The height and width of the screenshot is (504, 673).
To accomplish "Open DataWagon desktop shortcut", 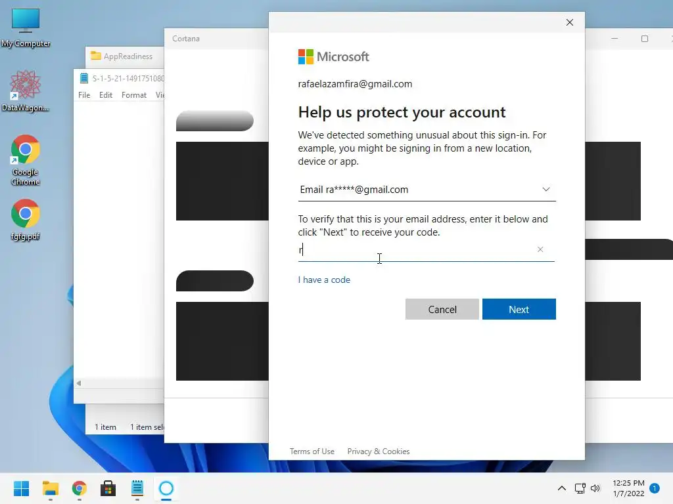I will [x=26, y=91].
